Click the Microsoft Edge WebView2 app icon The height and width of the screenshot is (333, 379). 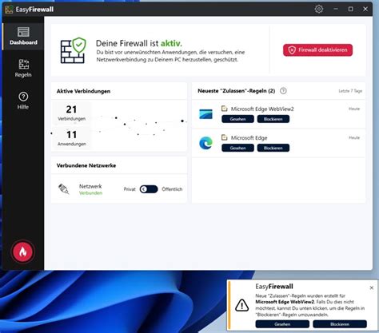(206, 114)
